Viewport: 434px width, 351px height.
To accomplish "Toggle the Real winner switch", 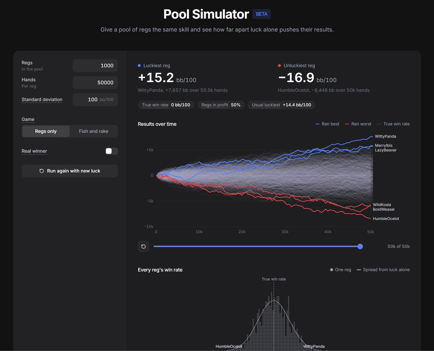I will (111, 151).
